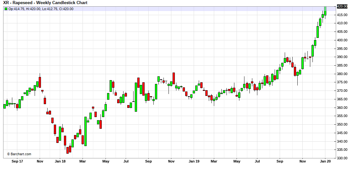Click the Barchart.com copyright text
Image resolution: width=349 pixels, height=171 pixels.
pyautogui.click(x=19, y=154)
